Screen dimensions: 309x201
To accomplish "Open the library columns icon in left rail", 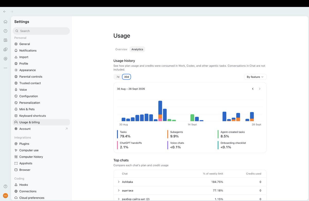I will [5, 40].
